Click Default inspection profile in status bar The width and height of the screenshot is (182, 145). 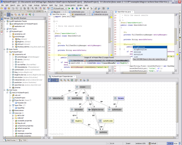tap(152, 144)
